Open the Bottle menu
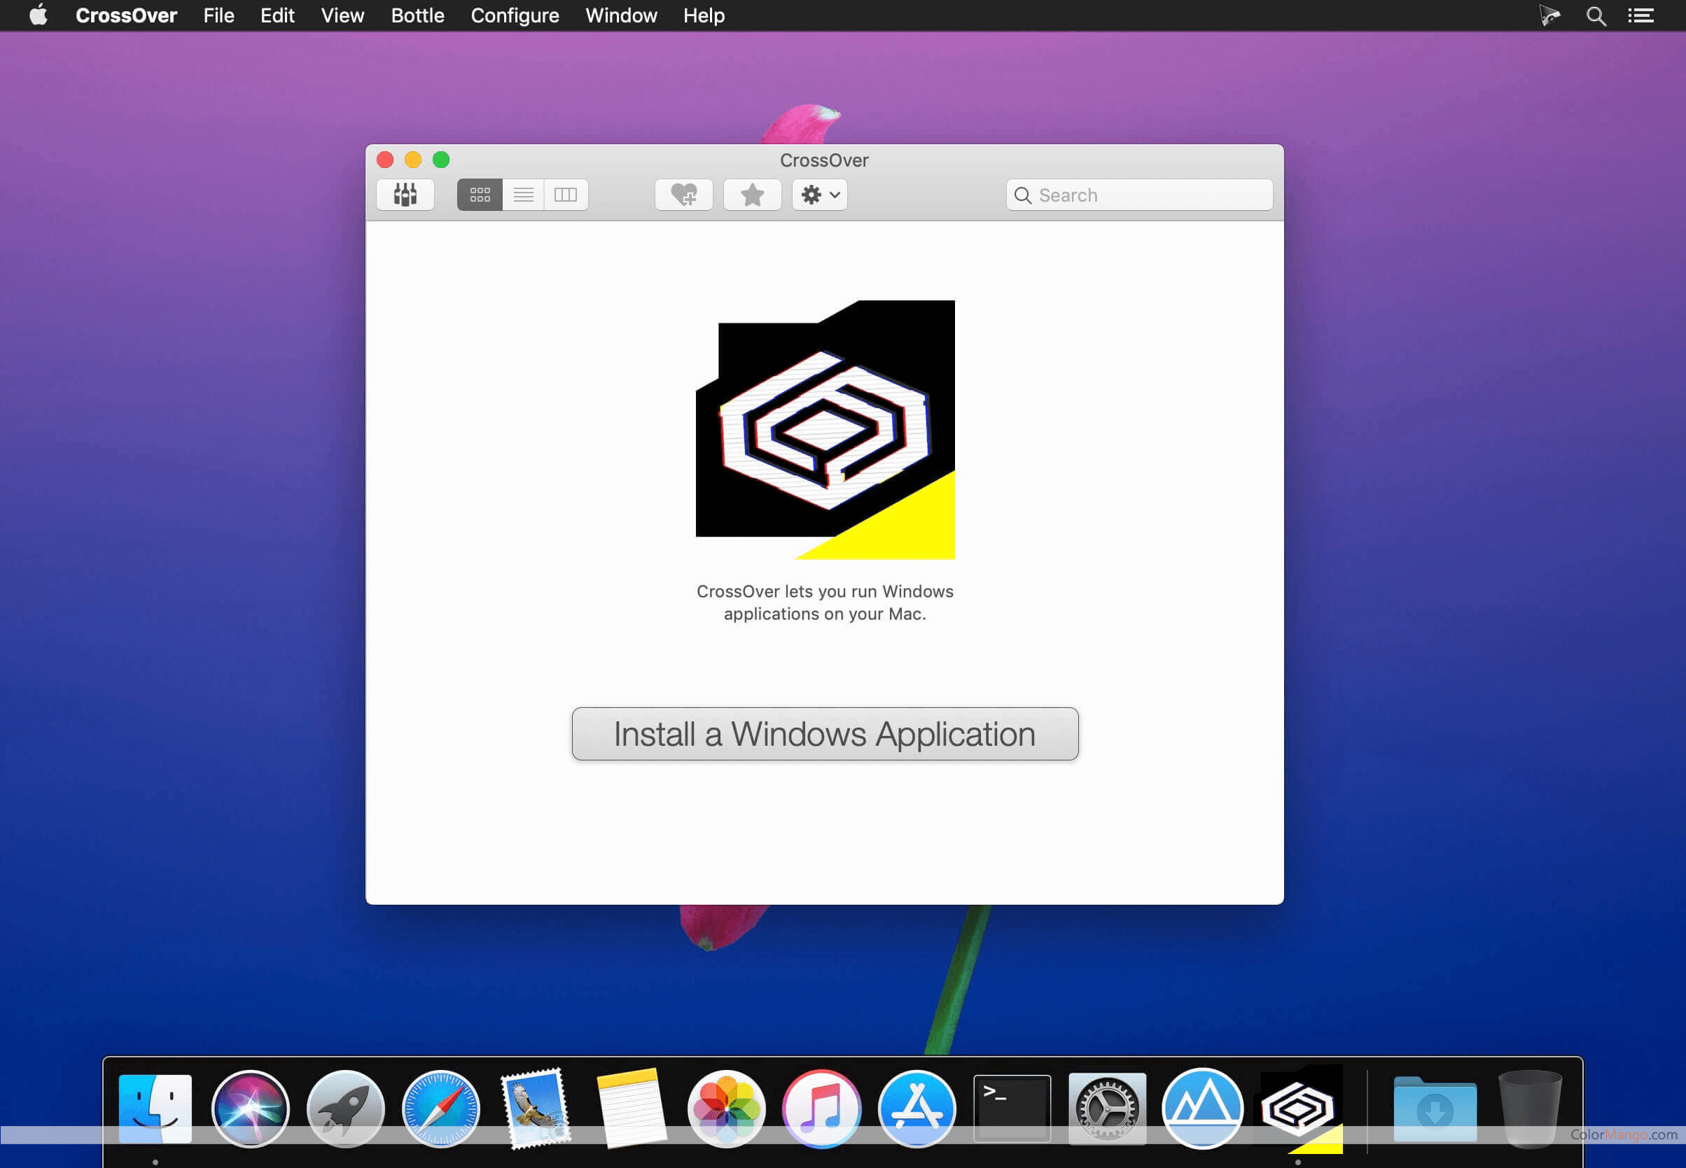The image size is (1686, 1168). (417, 15)
